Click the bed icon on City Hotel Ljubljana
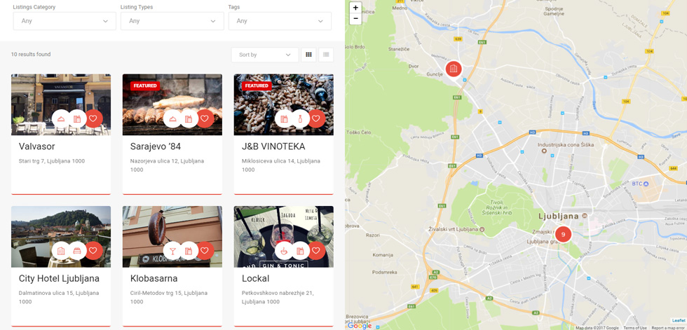 coord(77,251)
